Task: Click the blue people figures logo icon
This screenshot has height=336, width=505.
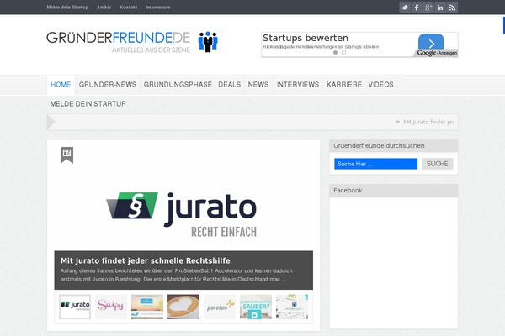Action: [x=208, y=42]
